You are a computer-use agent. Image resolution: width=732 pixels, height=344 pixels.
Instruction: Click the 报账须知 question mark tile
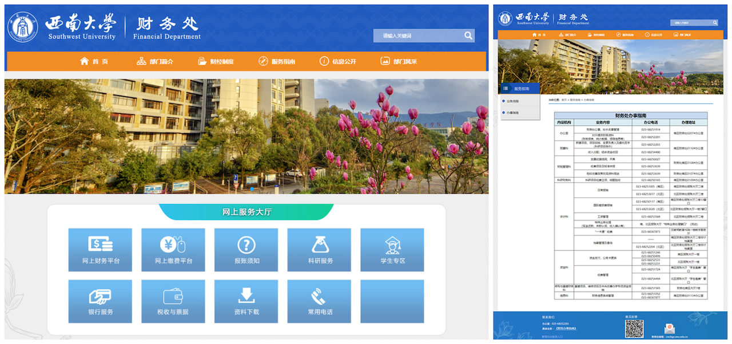246,250
